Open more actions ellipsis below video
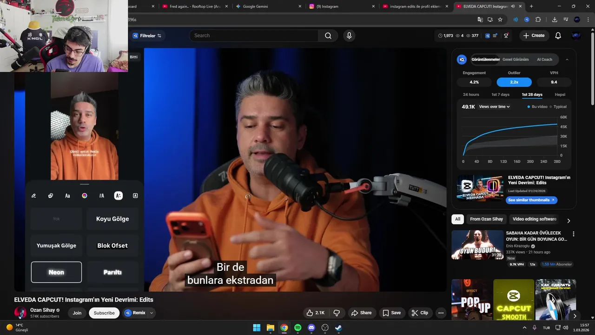595x335 pixels. coord(441,313)
